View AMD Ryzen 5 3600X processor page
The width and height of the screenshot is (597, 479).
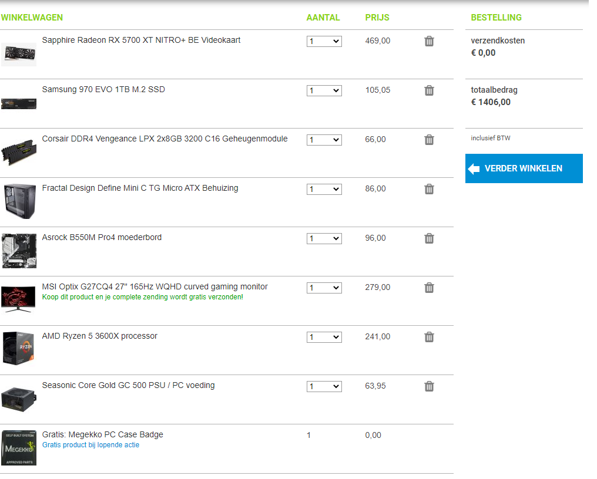coord(100,336)
